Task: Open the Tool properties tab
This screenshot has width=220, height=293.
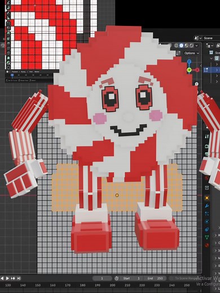Action: coord(207,136)
